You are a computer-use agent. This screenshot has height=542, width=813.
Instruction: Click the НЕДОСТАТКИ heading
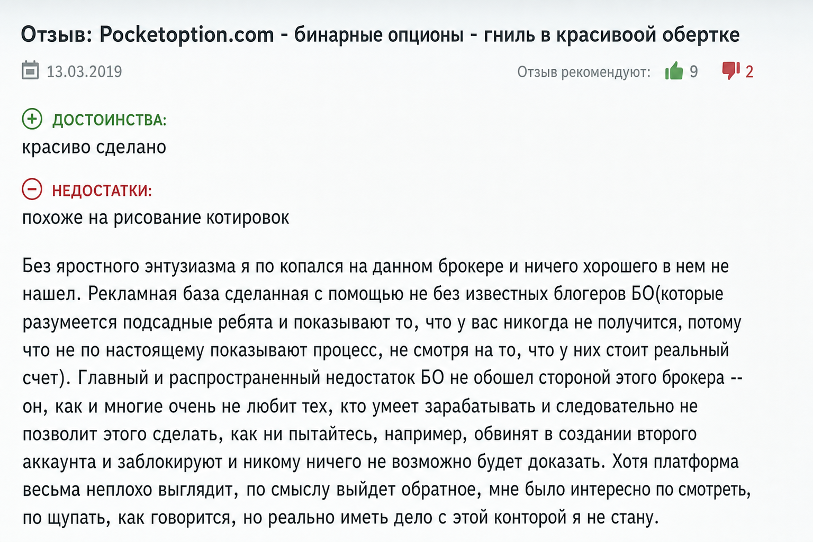(102, 191)
